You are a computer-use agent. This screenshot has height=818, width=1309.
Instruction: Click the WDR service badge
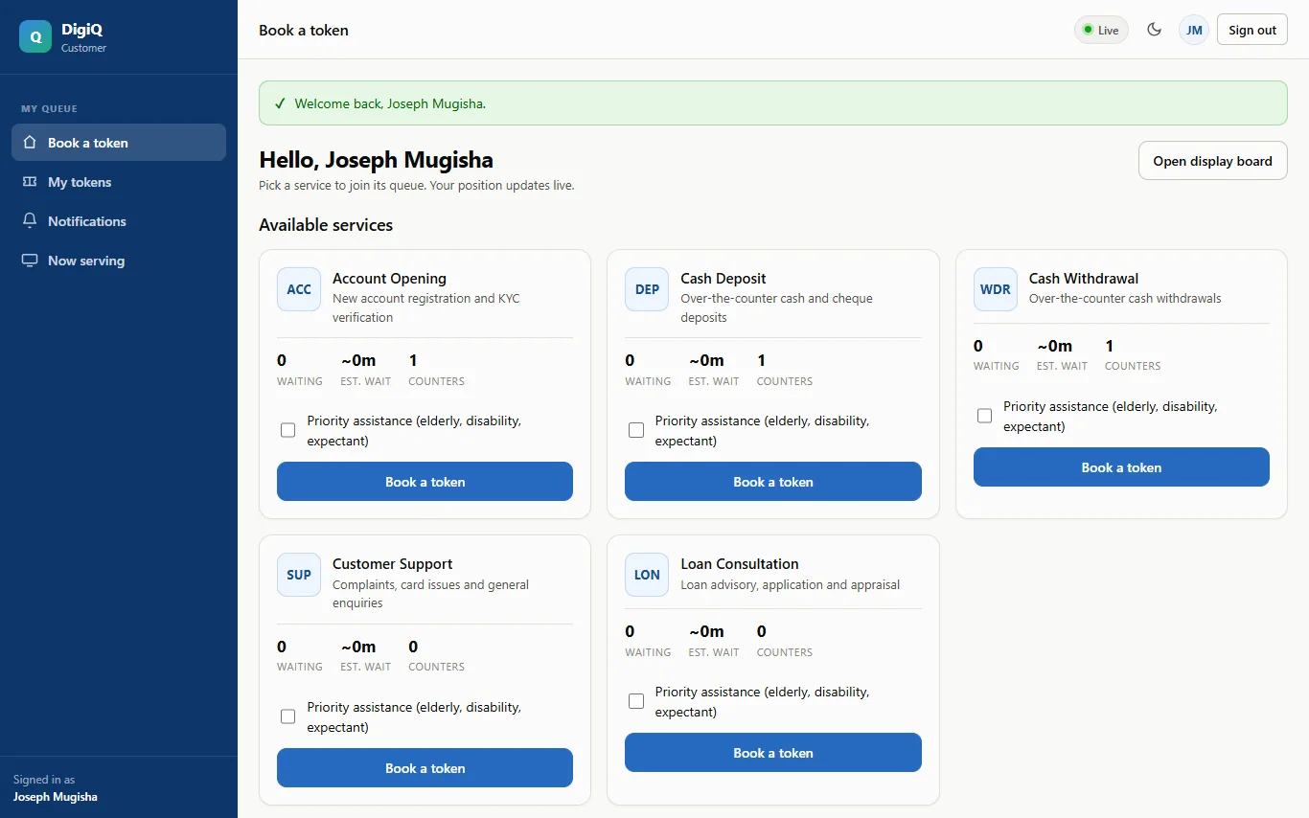point(996,289)
